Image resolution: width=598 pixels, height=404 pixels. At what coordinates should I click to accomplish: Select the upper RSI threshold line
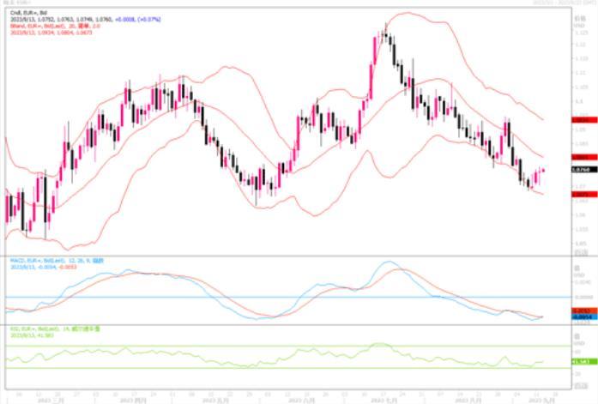(257, 347)
